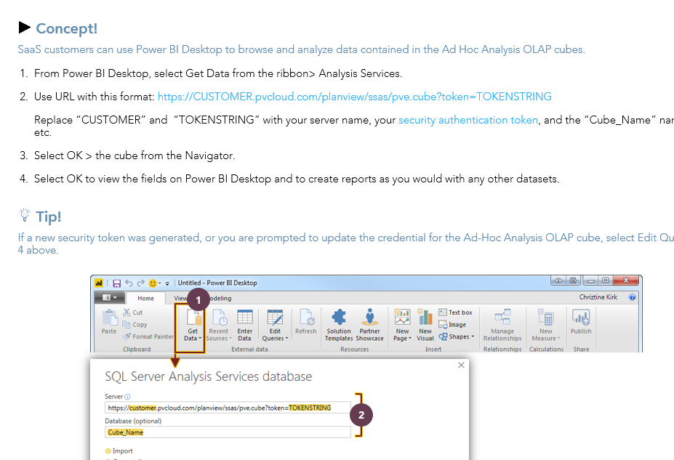This screenshot has width=674, height=460.
Task: Click the Relationships group label
Action: click(x=502, y=350)
